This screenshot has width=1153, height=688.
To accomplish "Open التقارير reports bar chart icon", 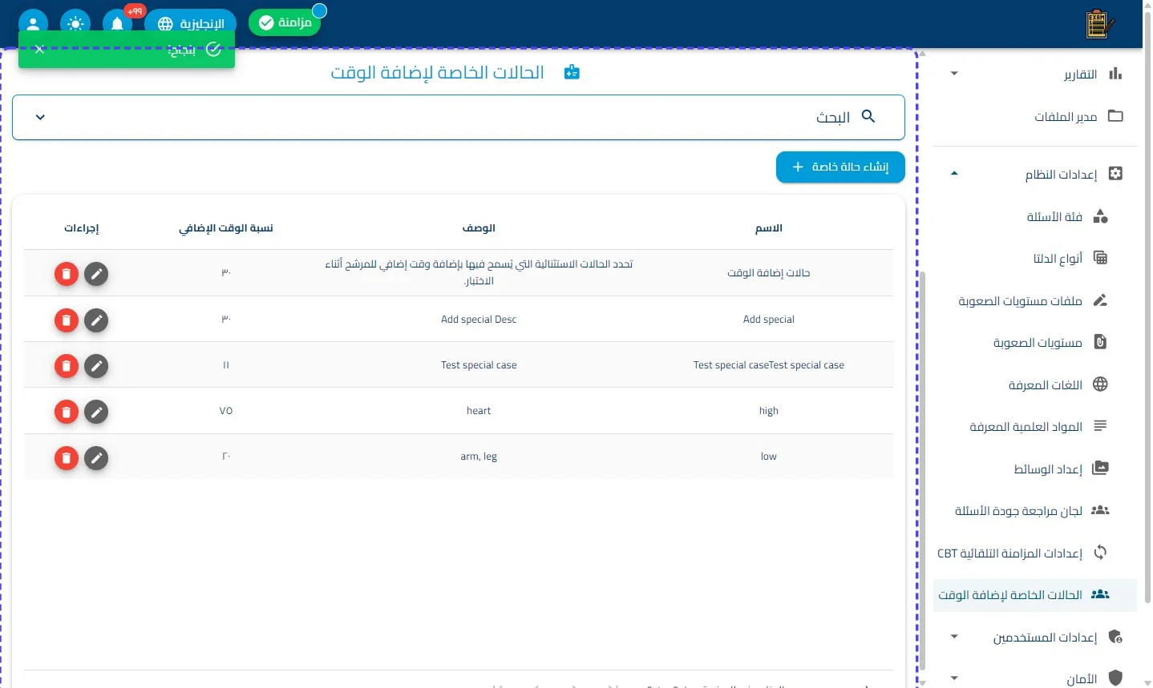I will click(x=1115, y=74).
